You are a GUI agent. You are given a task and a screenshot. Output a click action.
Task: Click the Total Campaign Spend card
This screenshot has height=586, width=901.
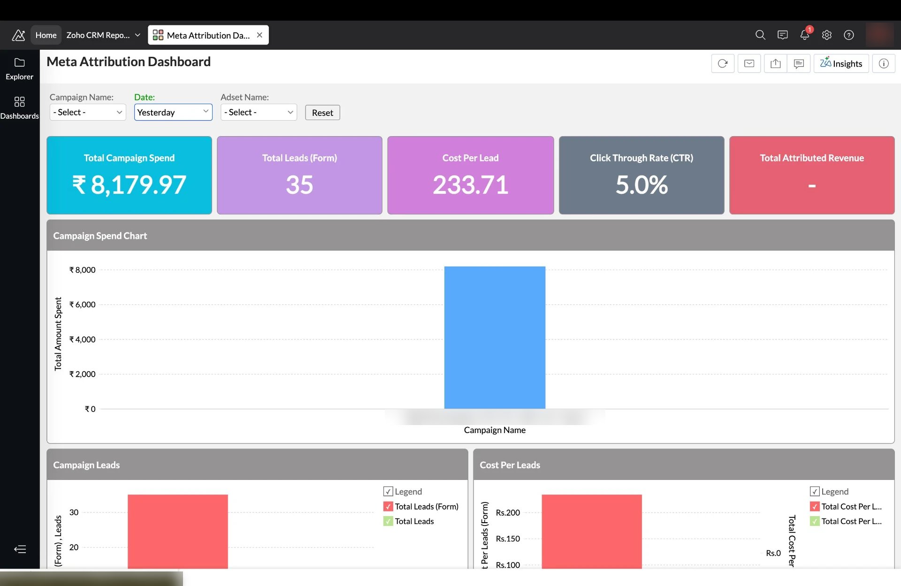pos(129,175)
